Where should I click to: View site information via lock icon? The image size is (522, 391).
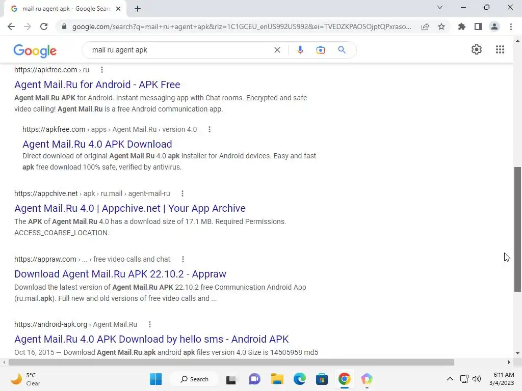pyautogui.click(x=64, y=26)
